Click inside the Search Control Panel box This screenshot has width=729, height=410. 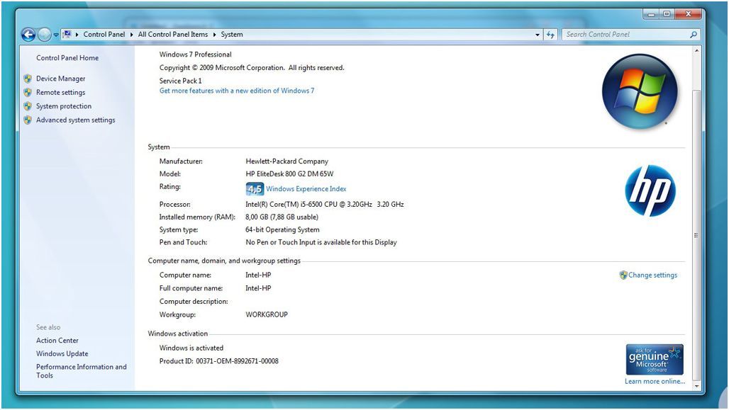click(x=624, y=34)
